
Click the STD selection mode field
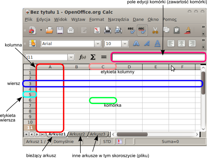pos(107,142)
